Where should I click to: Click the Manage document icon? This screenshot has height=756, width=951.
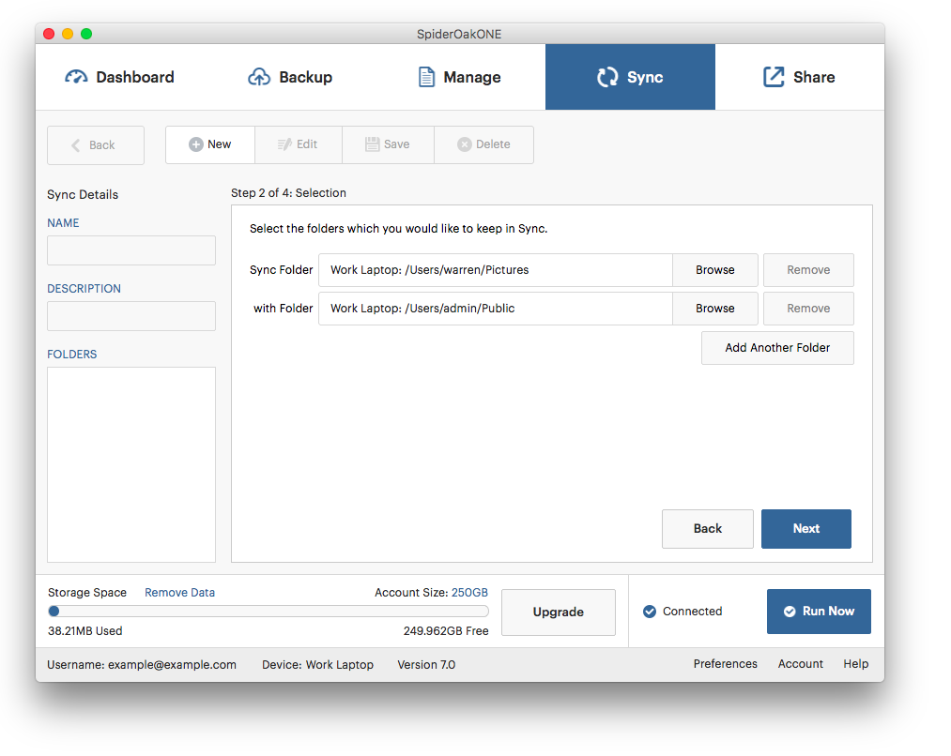tap(426, 77)
